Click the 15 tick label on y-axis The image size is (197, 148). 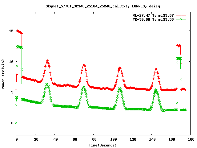tap(11, 31)
